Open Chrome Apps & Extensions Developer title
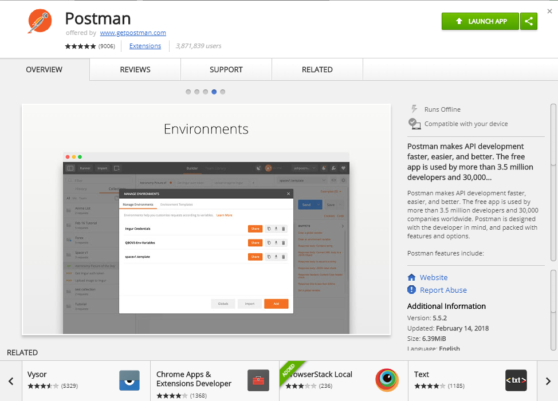This screenshot has width=558, height=401. point(194,379)
